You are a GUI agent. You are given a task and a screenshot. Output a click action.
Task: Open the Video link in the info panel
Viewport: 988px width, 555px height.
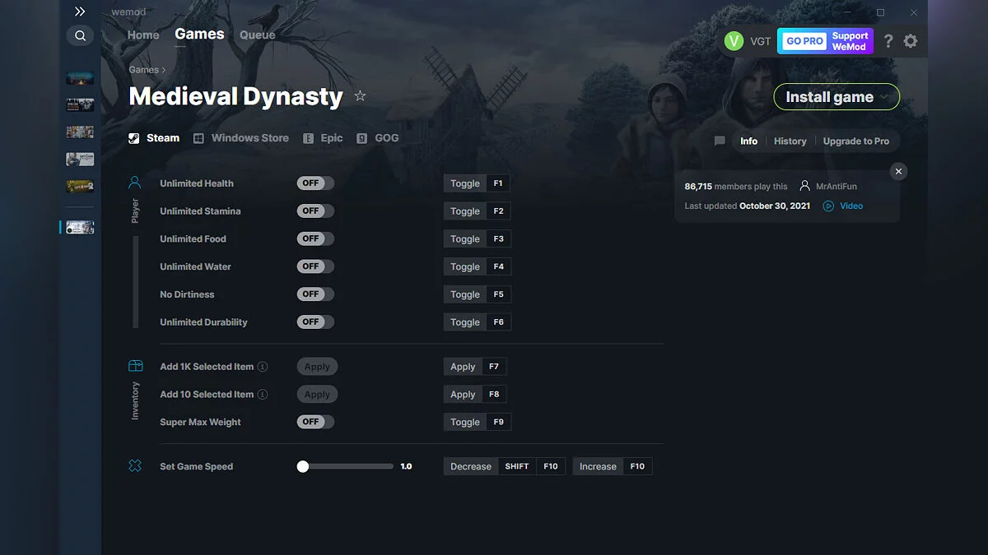(843, 206)
